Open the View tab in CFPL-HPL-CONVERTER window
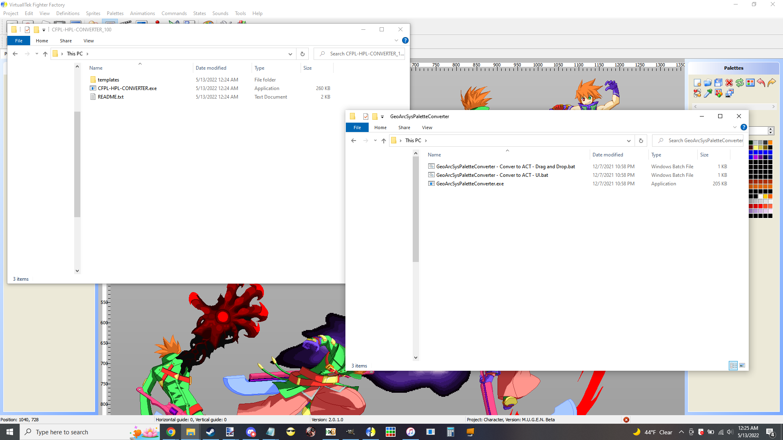Screen dimensions: 783x440 pos(88,41)
